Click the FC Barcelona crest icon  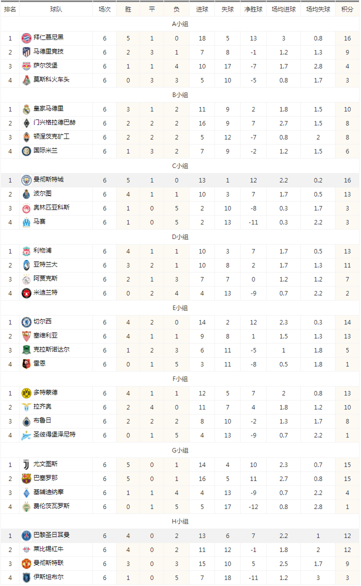(26, 478)
